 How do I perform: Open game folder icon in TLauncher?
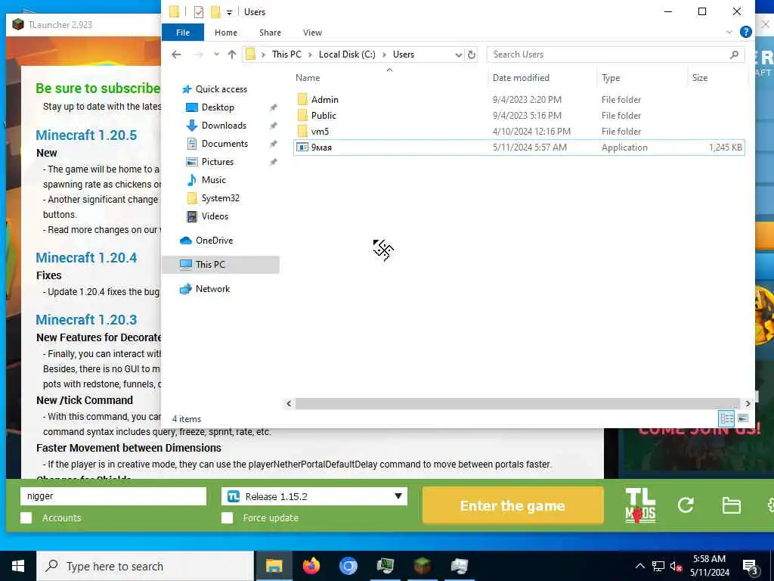click(x=731, y=505)
